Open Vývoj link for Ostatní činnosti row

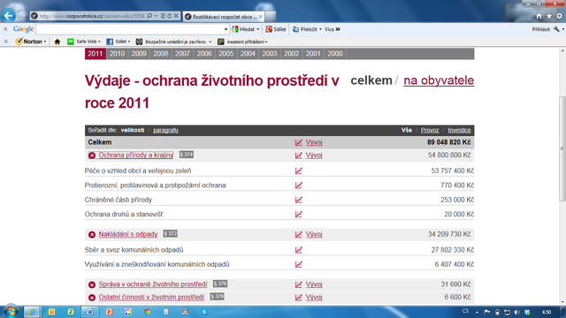click(x=314, y=298)
